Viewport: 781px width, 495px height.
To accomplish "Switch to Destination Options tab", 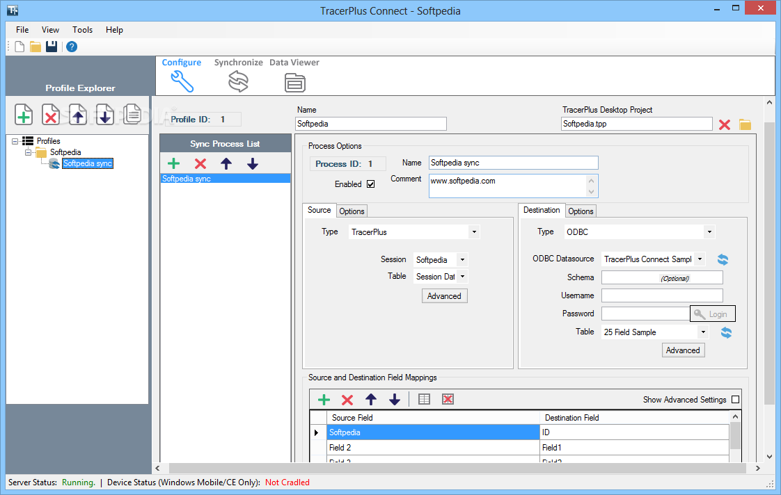I will 581,211.
